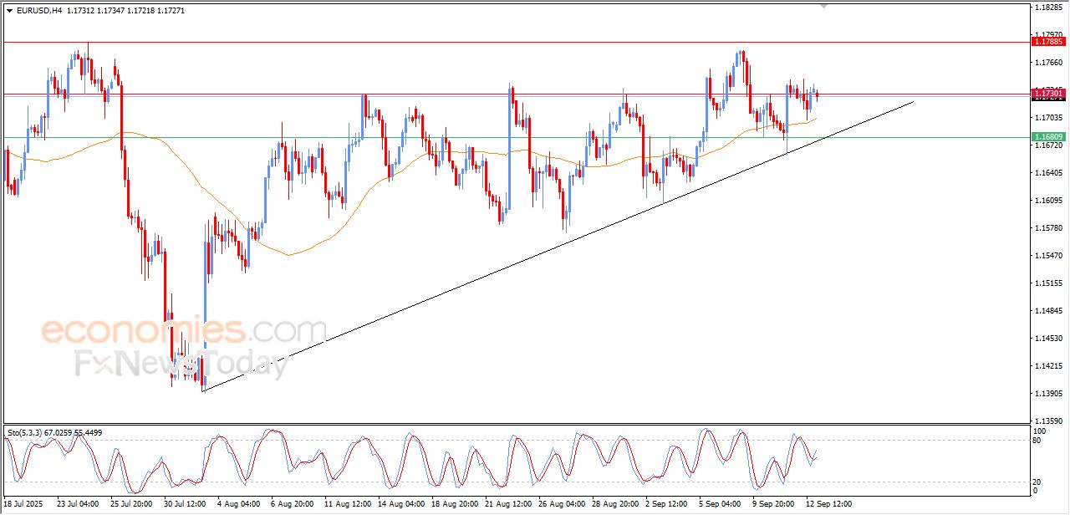Click the 1.14215 price axis label
The height and width of the screenshot is (515, 1070).
click(x=1048, y=366)
